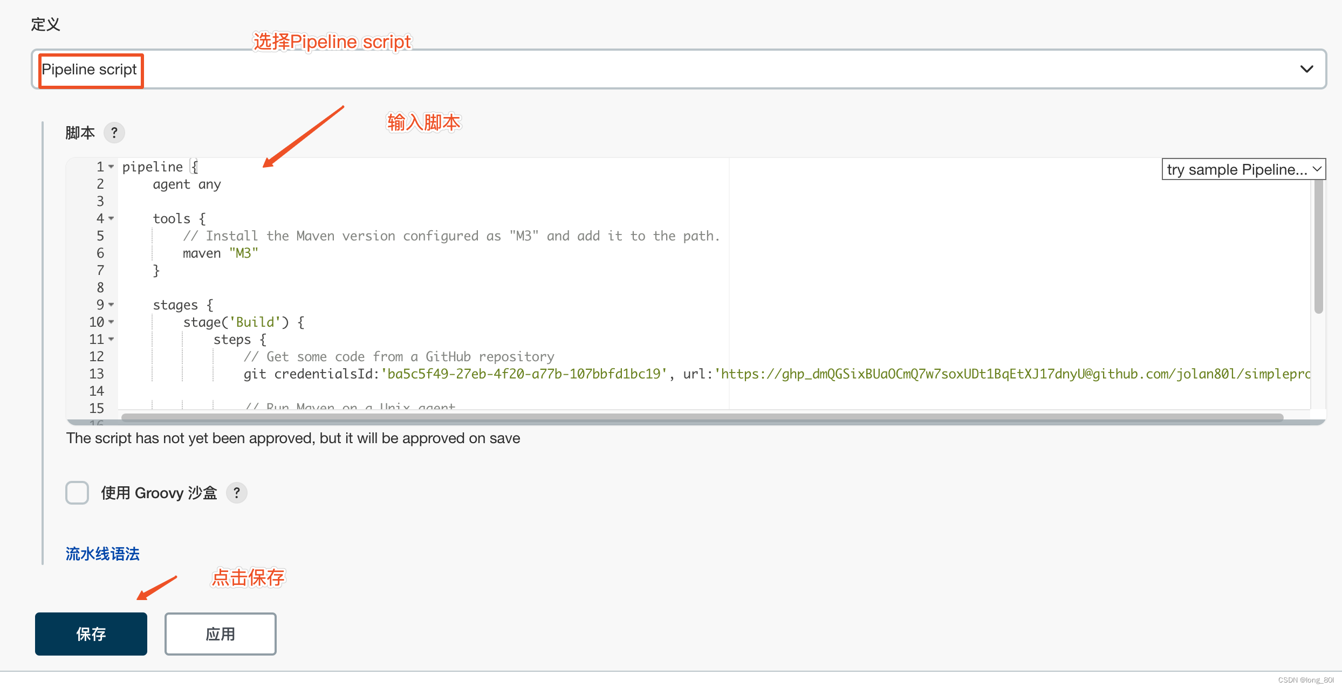Enable the 使用 Groovy 沙盒 checkbox
1342x689 pixels.
pos(77,493)
